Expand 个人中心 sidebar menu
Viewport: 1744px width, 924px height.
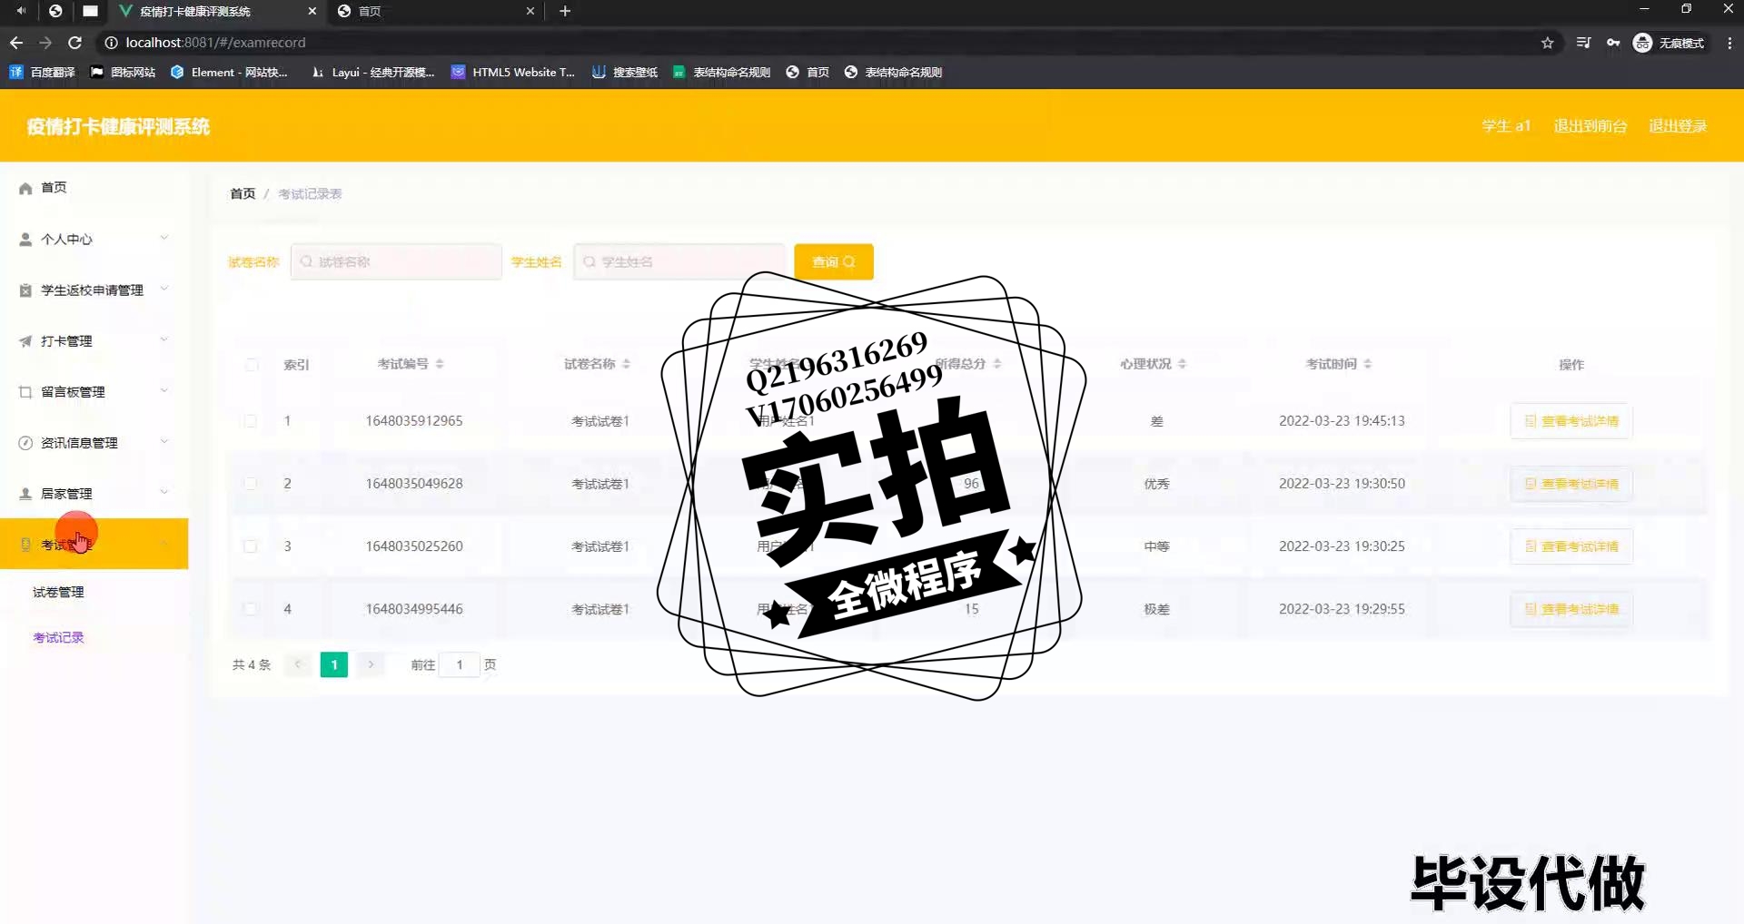click(94, 239)
